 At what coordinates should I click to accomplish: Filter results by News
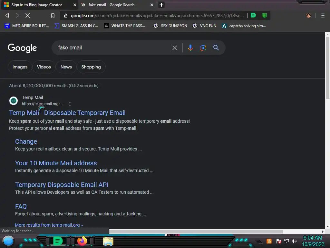tap(66, 67)
